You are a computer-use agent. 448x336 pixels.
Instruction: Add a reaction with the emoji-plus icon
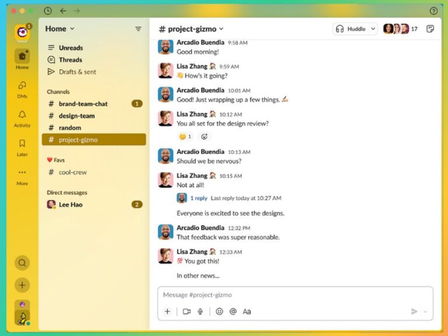204,136
